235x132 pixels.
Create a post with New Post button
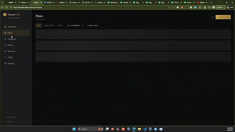(223, 17)
